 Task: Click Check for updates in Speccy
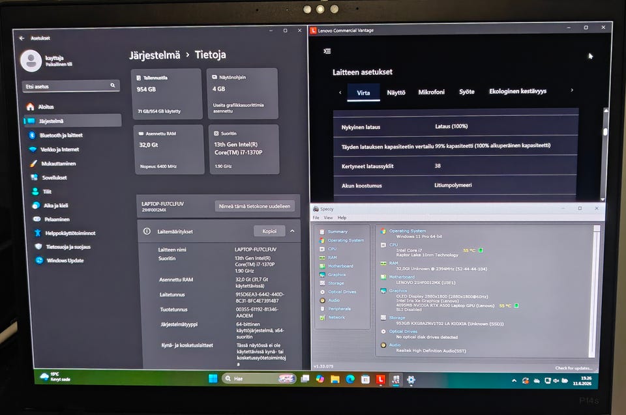573,368
